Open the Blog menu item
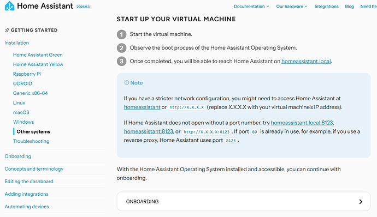Viewport: 377px width, 217px height. pos(349,7)
